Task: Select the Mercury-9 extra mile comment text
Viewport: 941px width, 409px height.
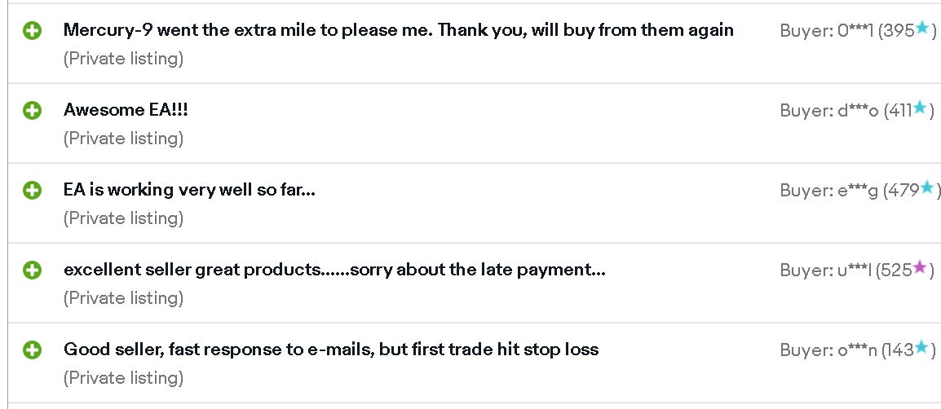Action: 399,30
